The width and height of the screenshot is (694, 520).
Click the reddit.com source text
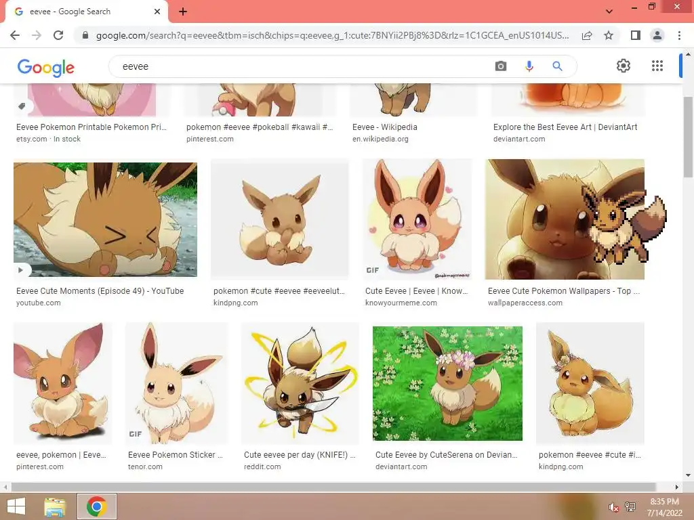[x=262, y=467]
